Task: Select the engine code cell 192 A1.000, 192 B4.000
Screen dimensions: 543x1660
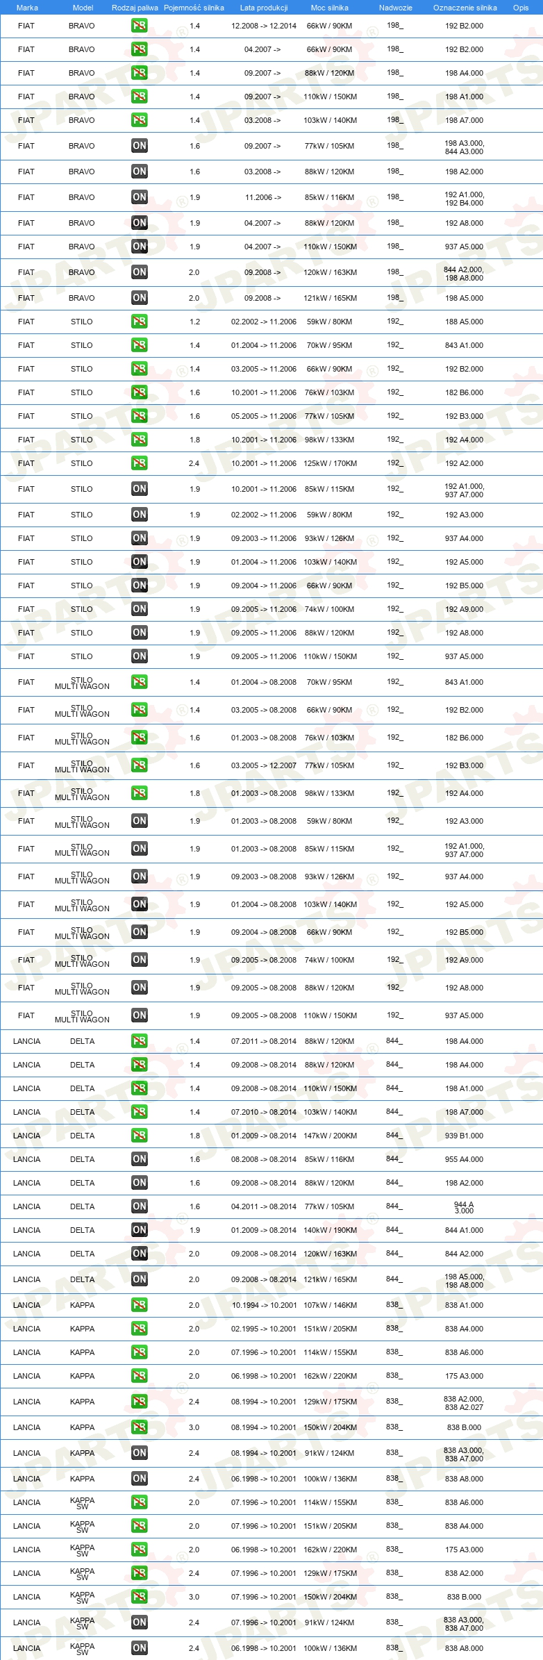Action: pos(465,199)
